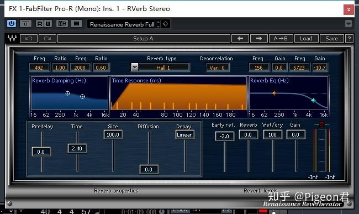359x214 pixels.
Task: Click the A→B copy button
Action: point(281,39)
